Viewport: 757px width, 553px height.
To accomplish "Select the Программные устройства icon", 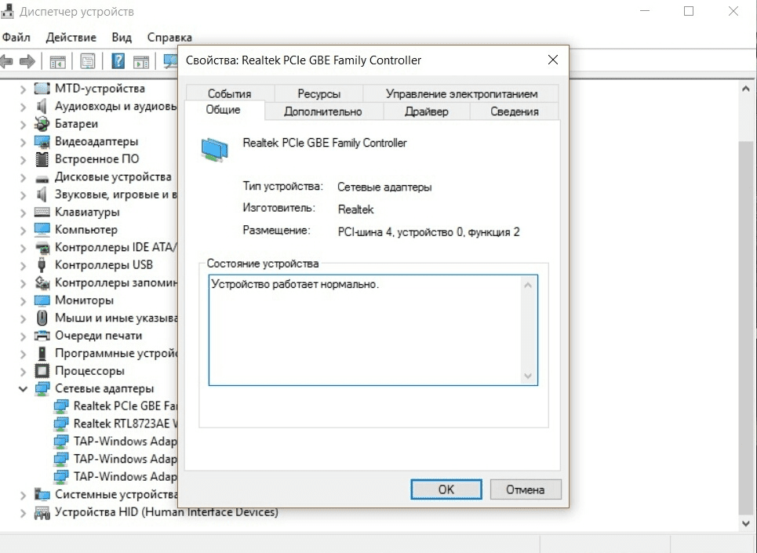I will coord(42,353).
